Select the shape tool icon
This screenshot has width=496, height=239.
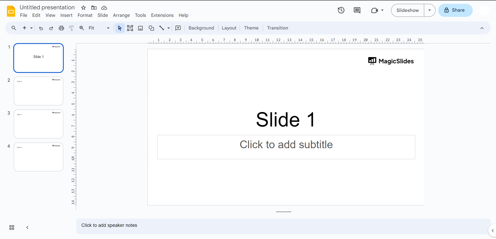[151, 28]
